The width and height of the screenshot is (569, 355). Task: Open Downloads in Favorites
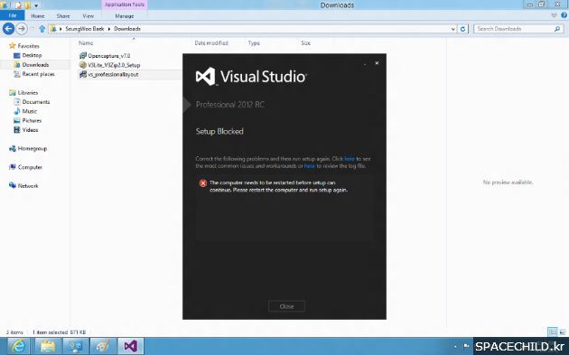point(35,65)
